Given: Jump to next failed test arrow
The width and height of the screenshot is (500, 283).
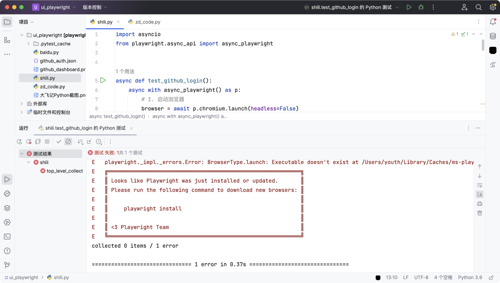Looking at the screenshot, I should (x=480, y=176).
